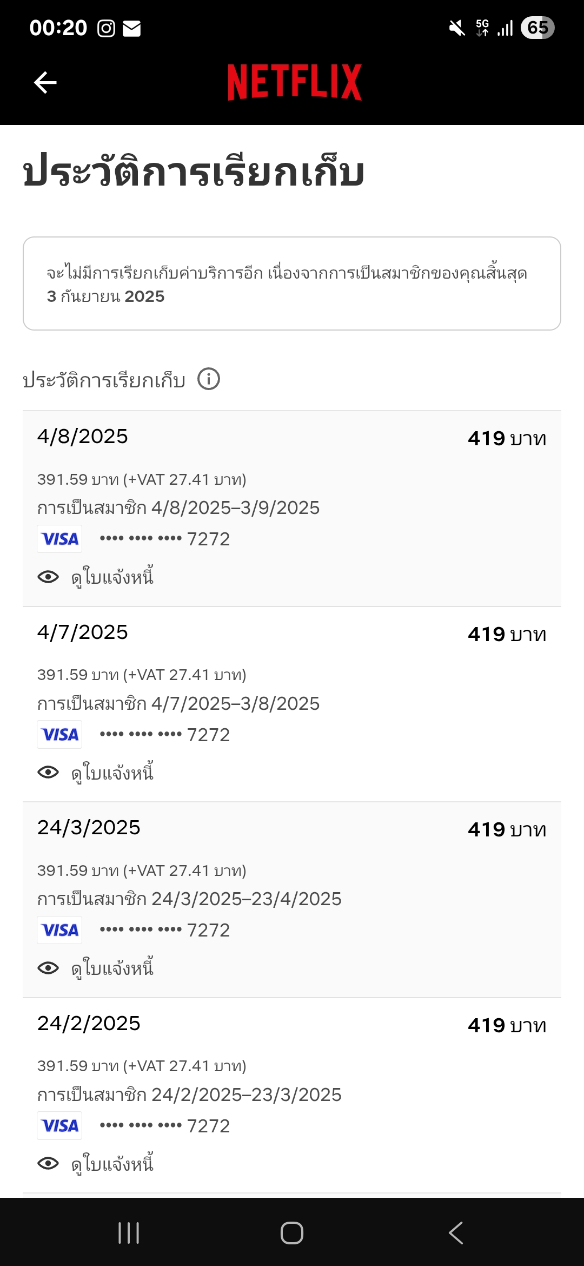Tap Instagram notification icon in status bar

coord(106,28)
